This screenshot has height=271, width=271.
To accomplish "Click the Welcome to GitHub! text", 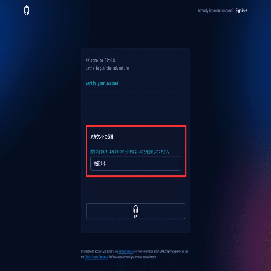I will 101,60.
